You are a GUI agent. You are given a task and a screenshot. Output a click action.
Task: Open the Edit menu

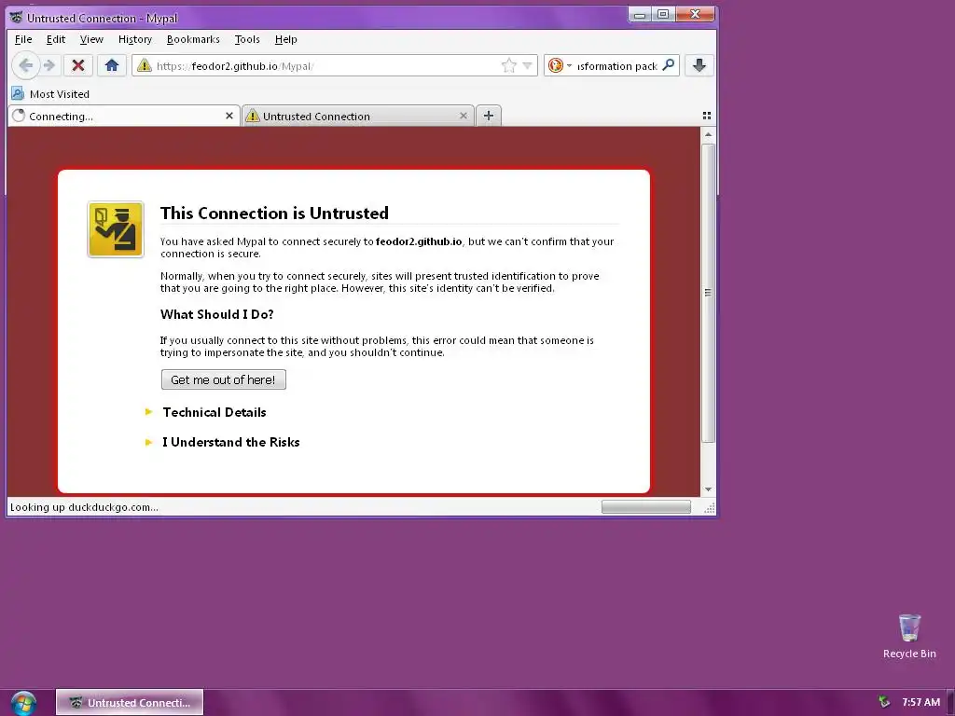[55, 39]
